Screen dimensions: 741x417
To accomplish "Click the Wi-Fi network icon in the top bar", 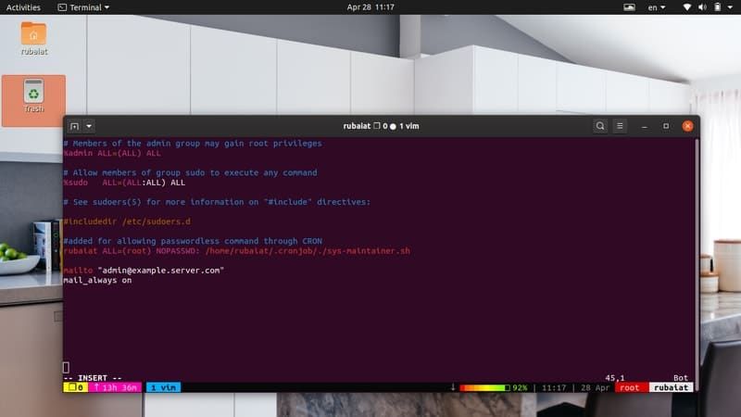I will (x=685, y=6).
